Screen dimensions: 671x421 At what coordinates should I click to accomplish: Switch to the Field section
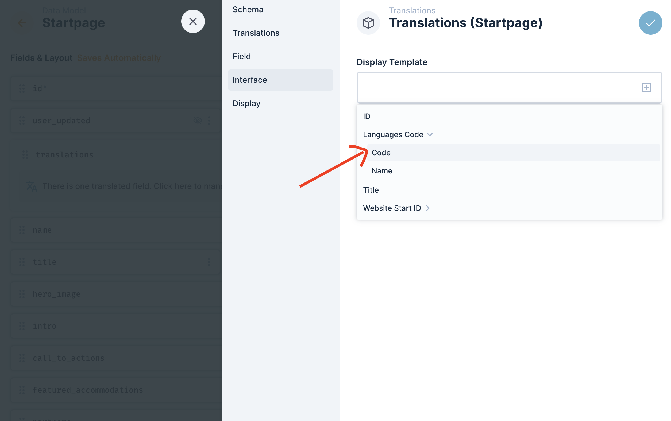tap(280, 57)
